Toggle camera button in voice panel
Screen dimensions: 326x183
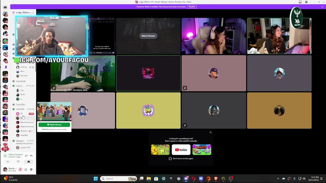coord(8,162)
